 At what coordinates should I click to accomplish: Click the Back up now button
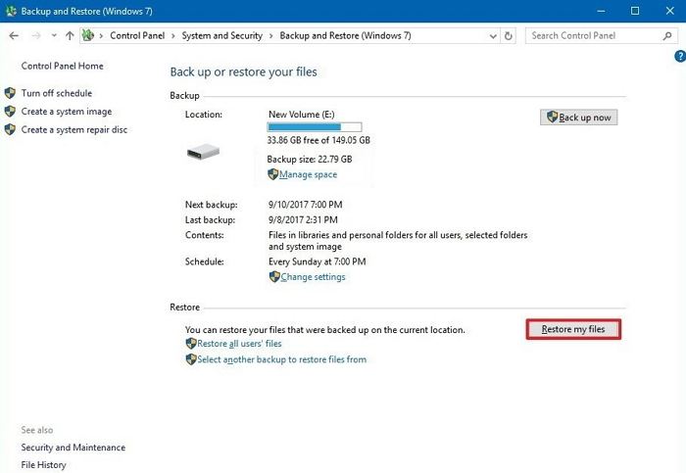coord(579,118)
